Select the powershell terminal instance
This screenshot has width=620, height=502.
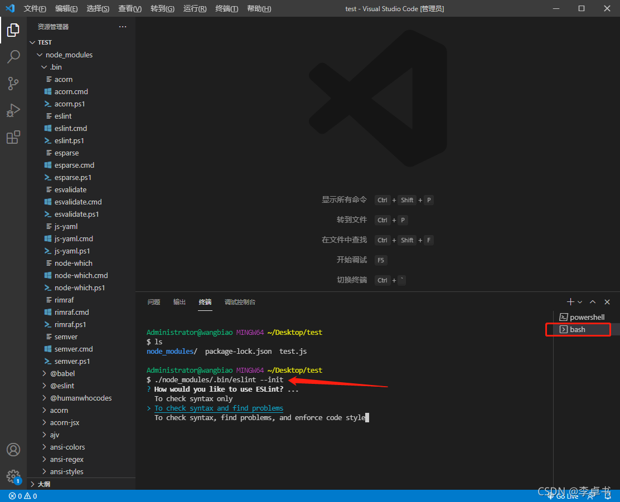pyautogui.click(x=582, y=317)
